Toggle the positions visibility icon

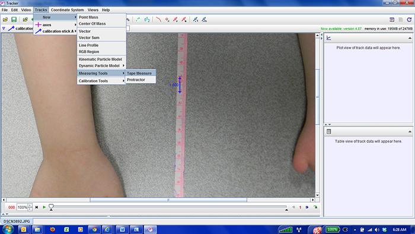167,20
